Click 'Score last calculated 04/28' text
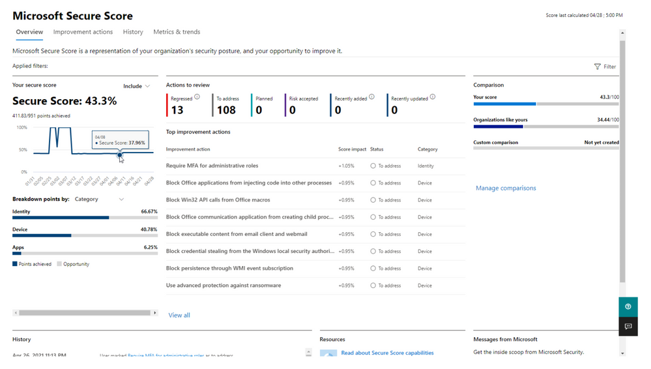 point(584,16)
